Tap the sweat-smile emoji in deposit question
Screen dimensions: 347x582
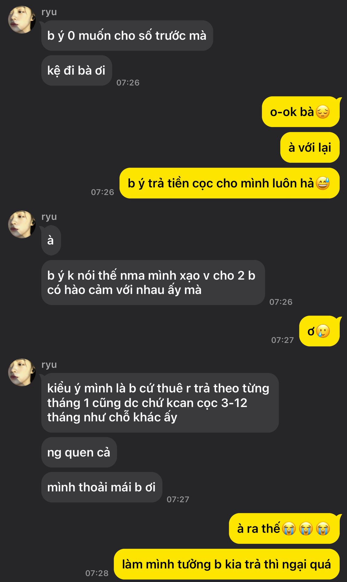click(323, 183)
